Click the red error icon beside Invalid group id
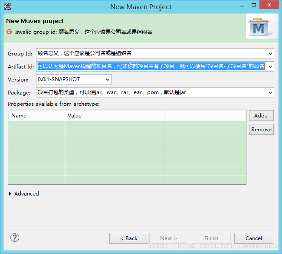Image resolution: width=282 pixels, height=254 pixels. 9,32
